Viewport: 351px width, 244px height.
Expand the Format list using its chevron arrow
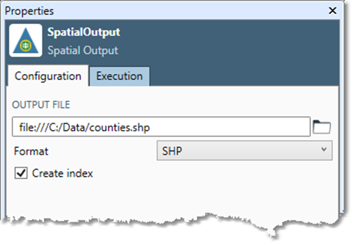point(323,150)
